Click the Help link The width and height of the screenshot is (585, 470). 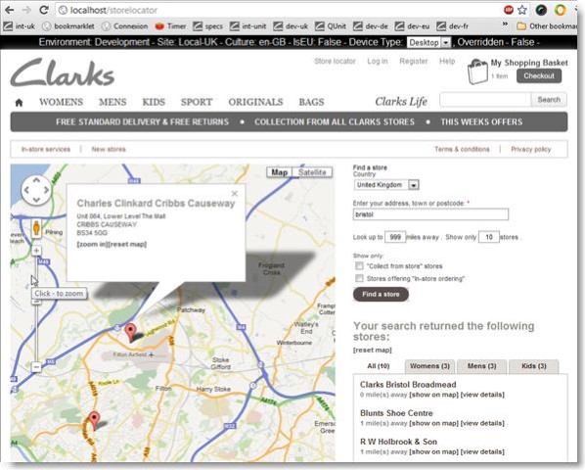click(447, 62)
